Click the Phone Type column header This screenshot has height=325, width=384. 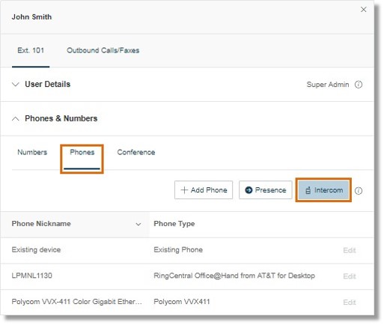pos(174,224)
